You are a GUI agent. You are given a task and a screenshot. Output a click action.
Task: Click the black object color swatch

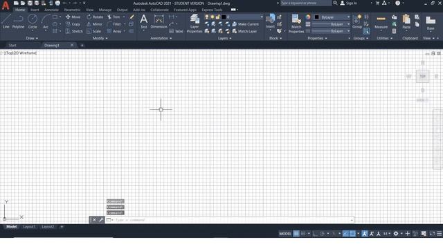(317, 17)
